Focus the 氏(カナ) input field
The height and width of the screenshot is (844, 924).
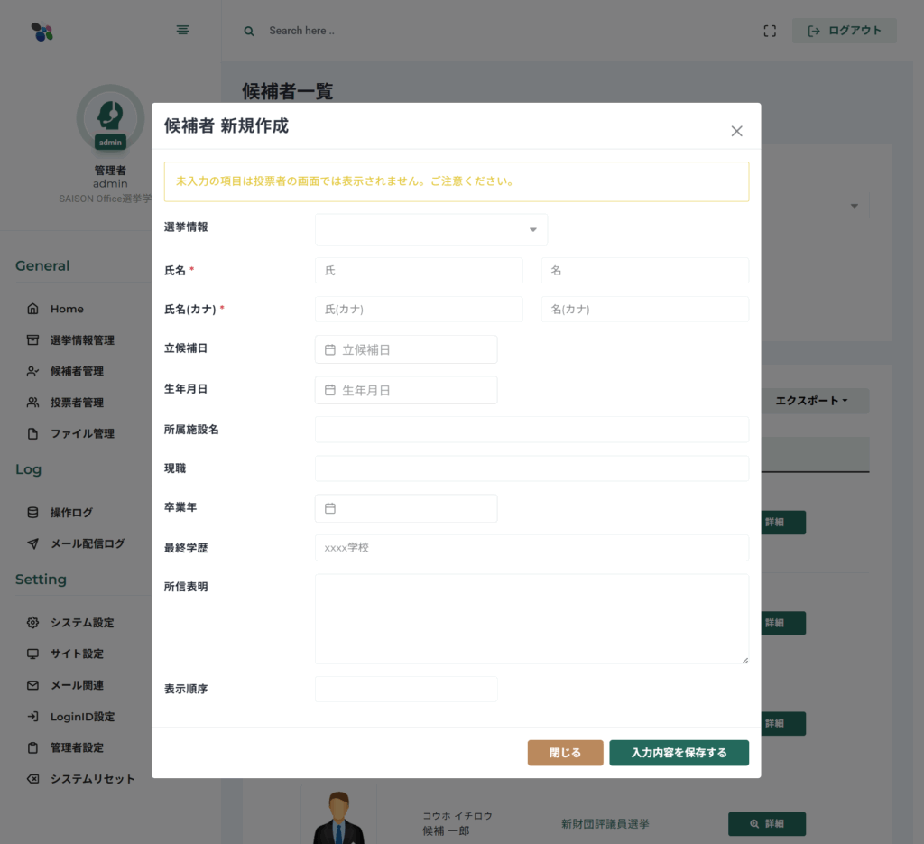419,309
